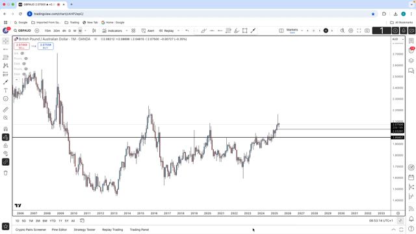Expand the Markets layout dropdown
Image resolution: width=416 pixels, height=234 pixels.
(302, 31)
